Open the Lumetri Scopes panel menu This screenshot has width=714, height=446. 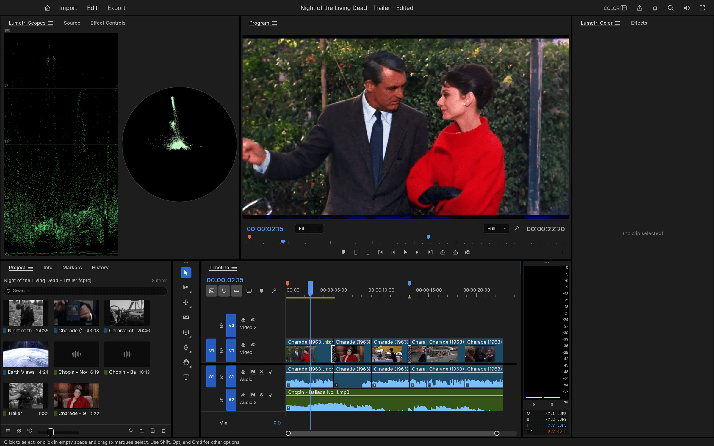click(x=51, y=23)
